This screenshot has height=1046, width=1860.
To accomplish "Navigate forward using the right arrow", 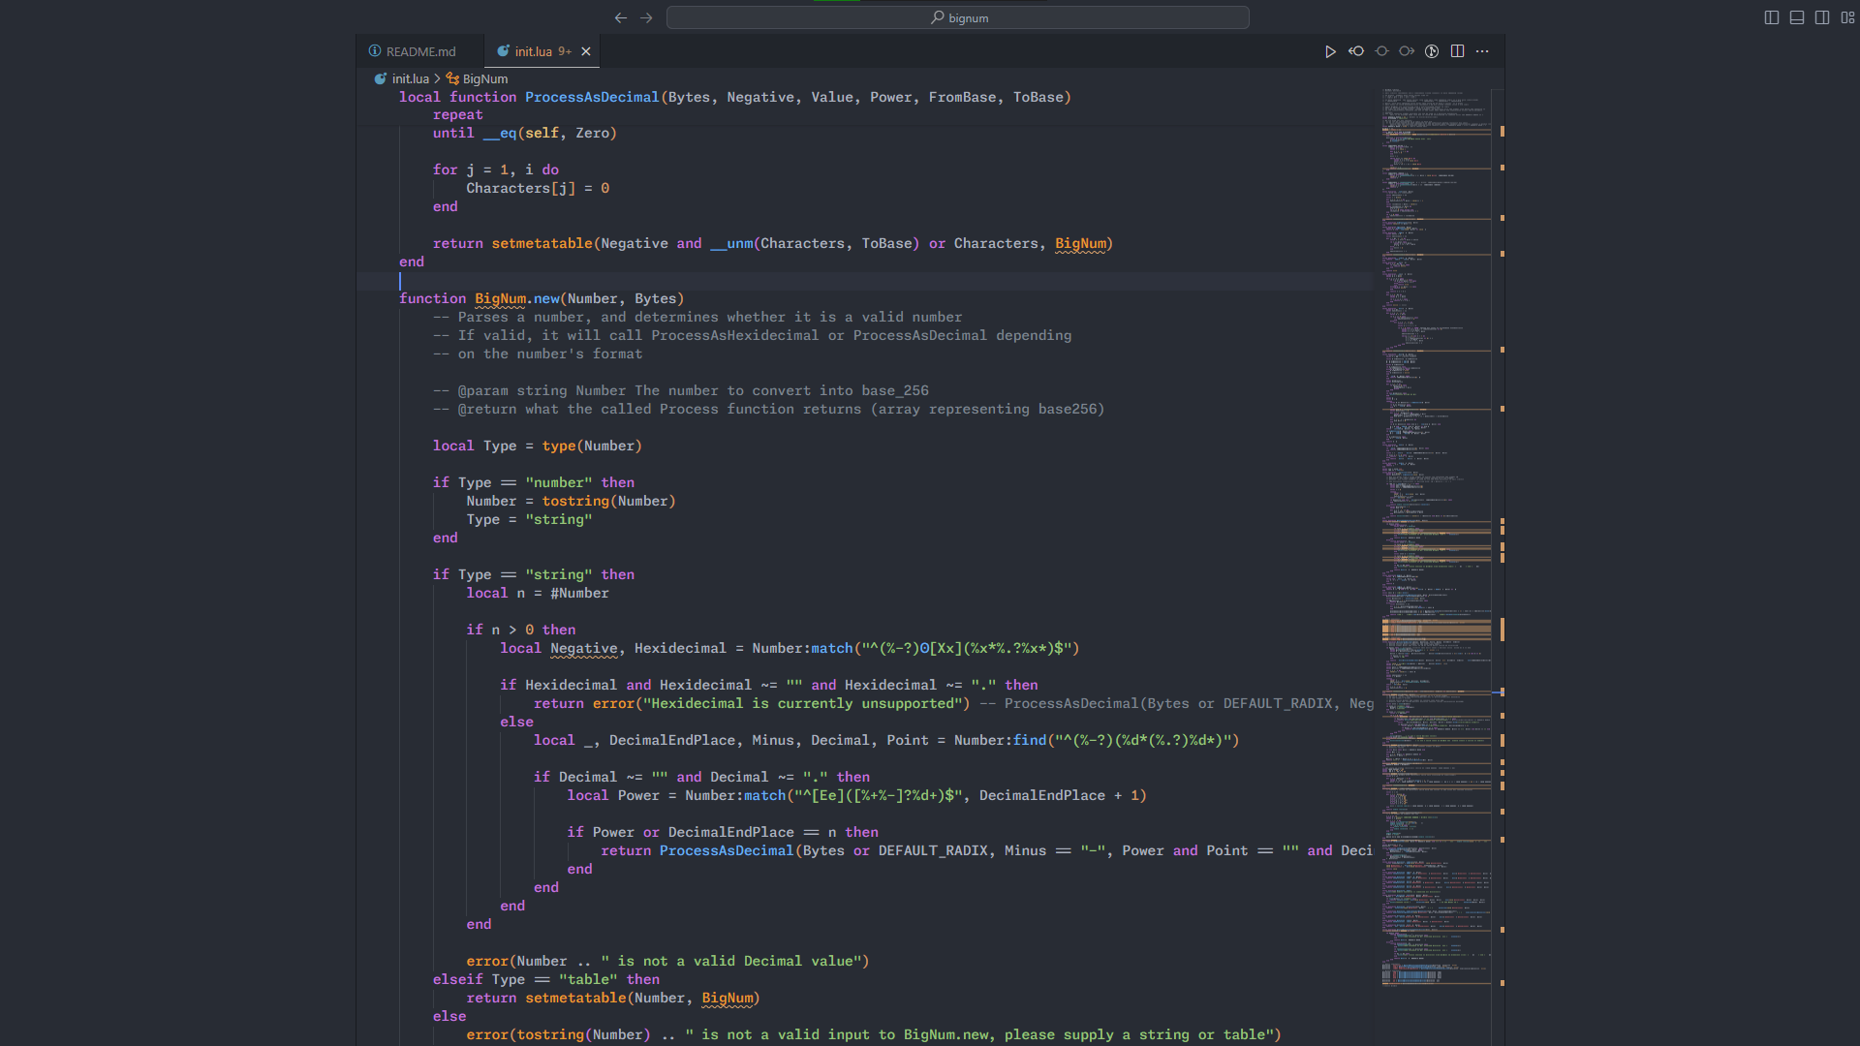I will [646, 17].
